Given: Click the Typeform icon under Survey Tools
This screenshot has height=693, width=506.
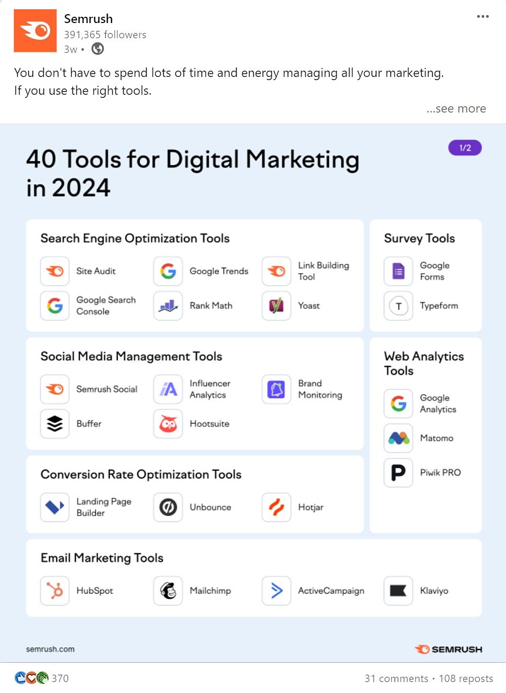Looking at the screenshot, I should coord(398,306).
